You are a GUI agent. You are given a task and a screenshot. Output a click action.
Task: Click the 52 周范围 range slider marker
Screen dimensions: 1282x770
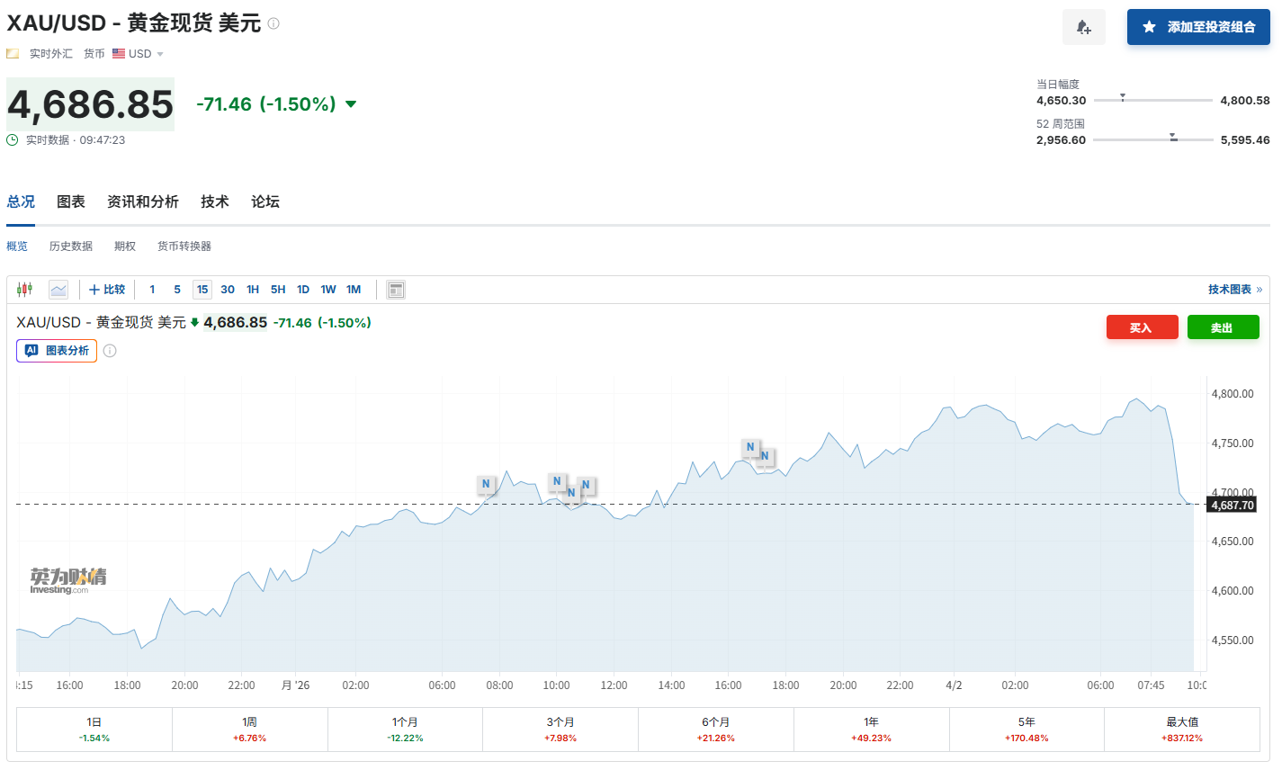1173,139
